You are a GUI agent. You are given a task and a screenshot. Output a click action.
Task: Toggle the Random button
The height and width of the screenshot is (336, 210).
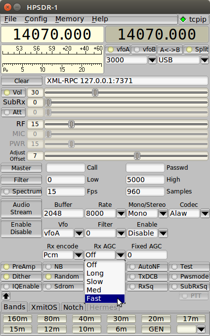tap(63, 277)
